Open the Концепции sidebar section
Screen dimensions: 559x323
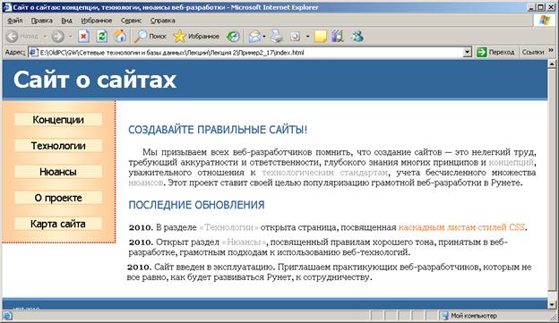pos(58,120)
